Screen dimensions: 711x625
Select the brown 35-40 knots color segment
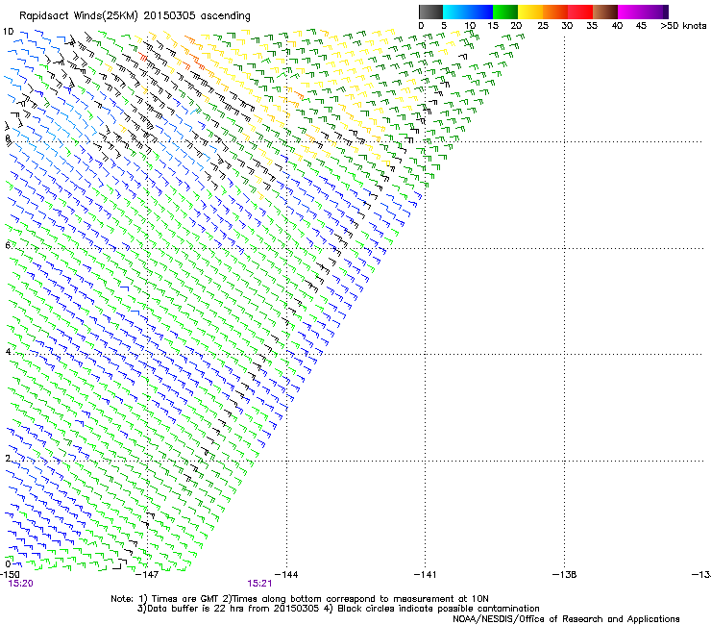[605, 12]
